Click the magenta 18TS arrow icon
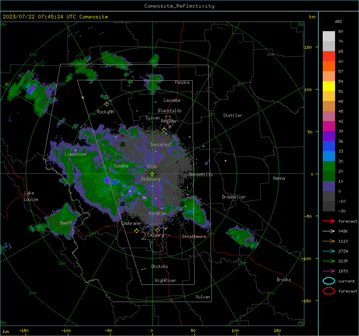 pyautogui.click(x=329, y=271)
